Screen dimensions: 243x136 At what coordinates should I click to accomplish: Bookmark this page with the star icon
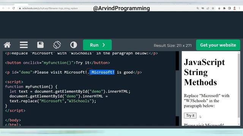(x=213, y=8)
